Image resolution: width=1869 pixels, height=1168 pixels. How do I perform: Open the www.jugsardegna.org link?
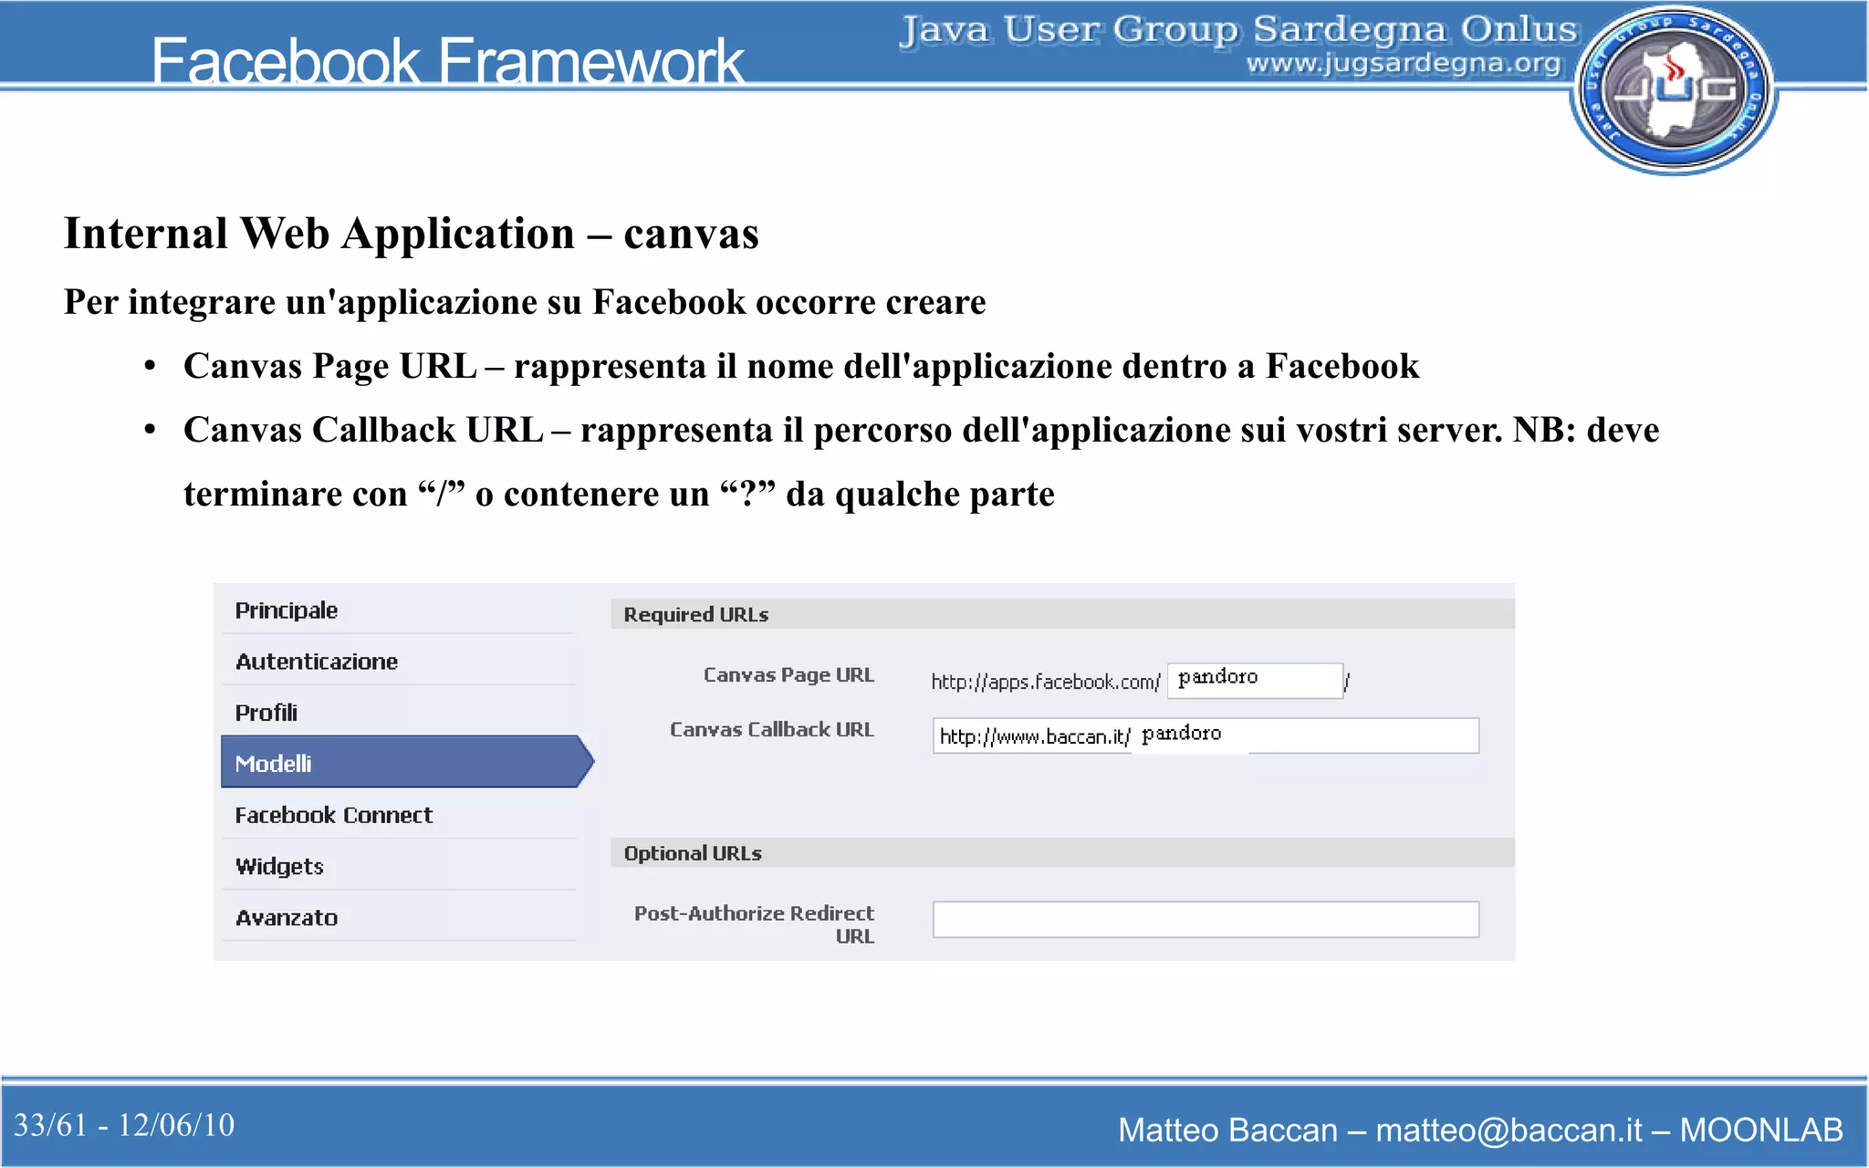point(1404,64)
